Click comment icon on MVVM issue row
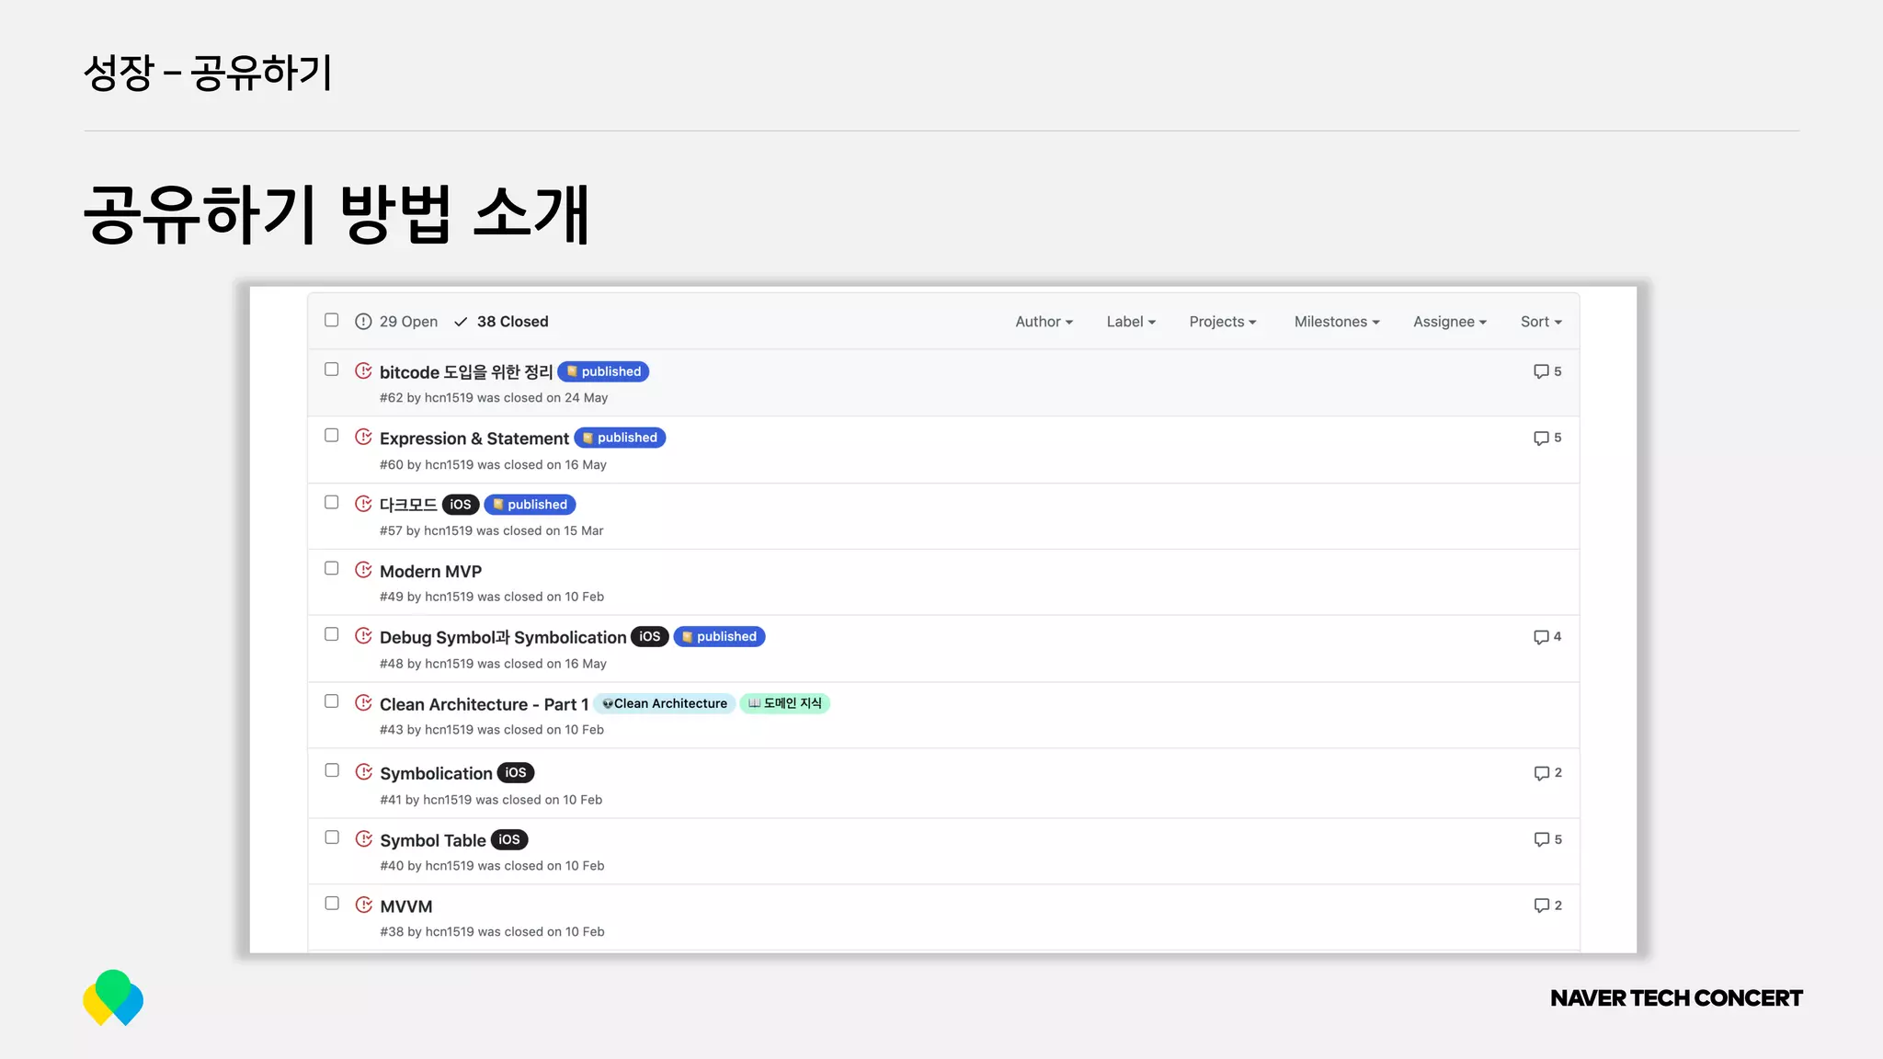Image resolution: width=1883 pixels, height=1059 pixels. coord(1541,905)
